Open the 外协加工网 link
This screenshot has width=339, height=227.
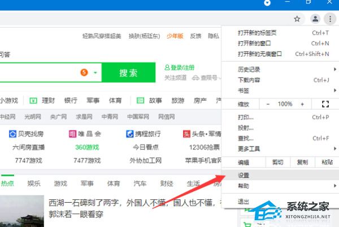tap(146, 161)
